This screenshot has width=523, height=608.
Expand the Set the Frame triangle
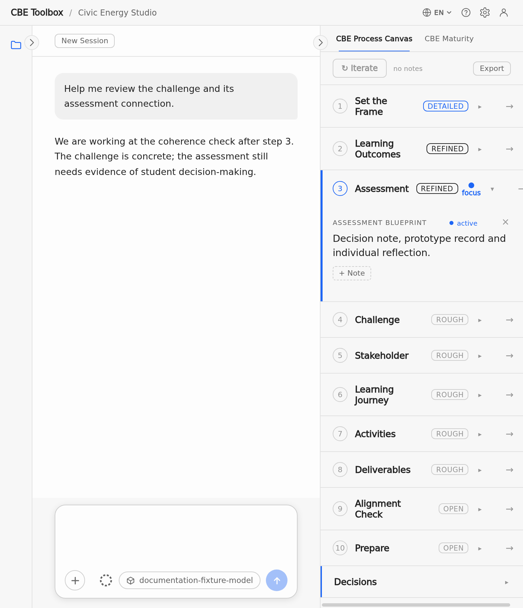[480, 107]
